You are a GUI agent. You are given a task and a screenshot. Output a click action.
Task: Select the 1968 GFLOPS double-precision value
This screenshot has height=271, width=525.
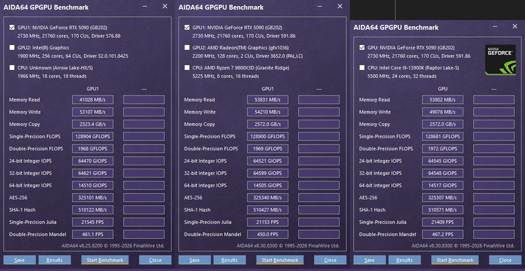92,149
